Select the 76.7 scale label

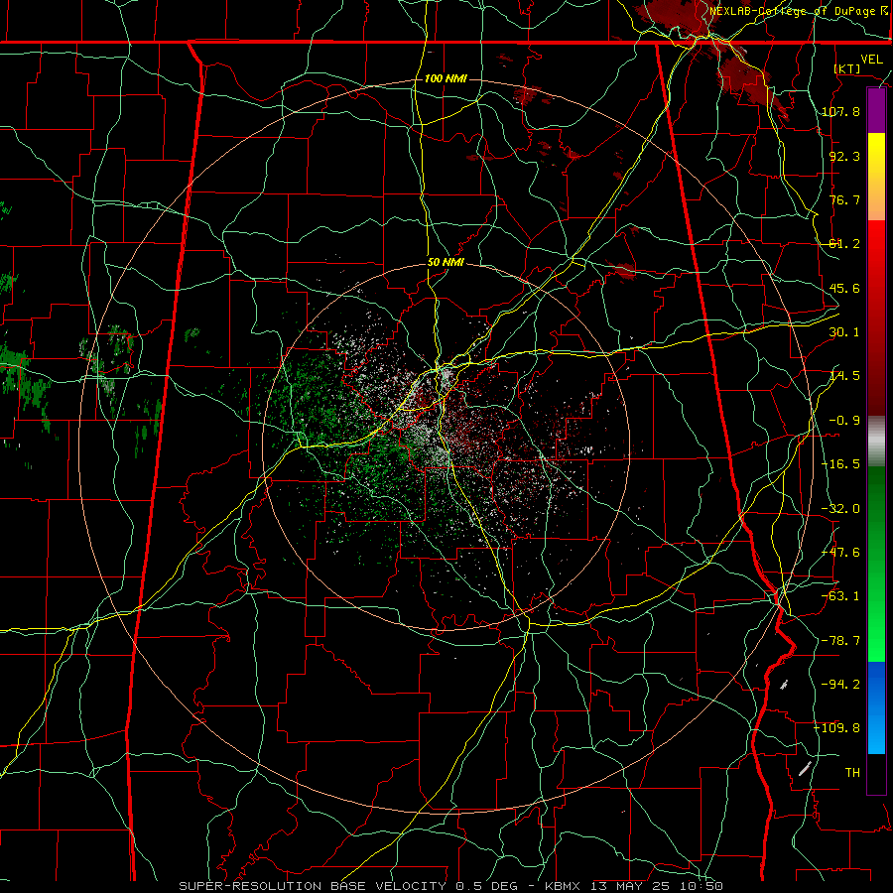pos(844,199)
